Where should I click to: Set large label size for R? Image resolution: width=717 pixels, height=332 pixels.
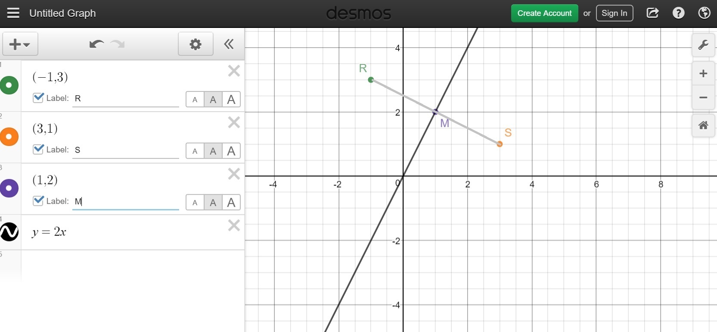click(x=231, y=99)
